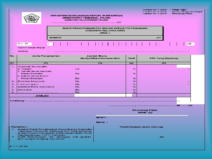The height and width of the screenshot is (159, 212).
Task: Click the '%' in the Sertifikat Deposito row
Action: coord(134,81)
